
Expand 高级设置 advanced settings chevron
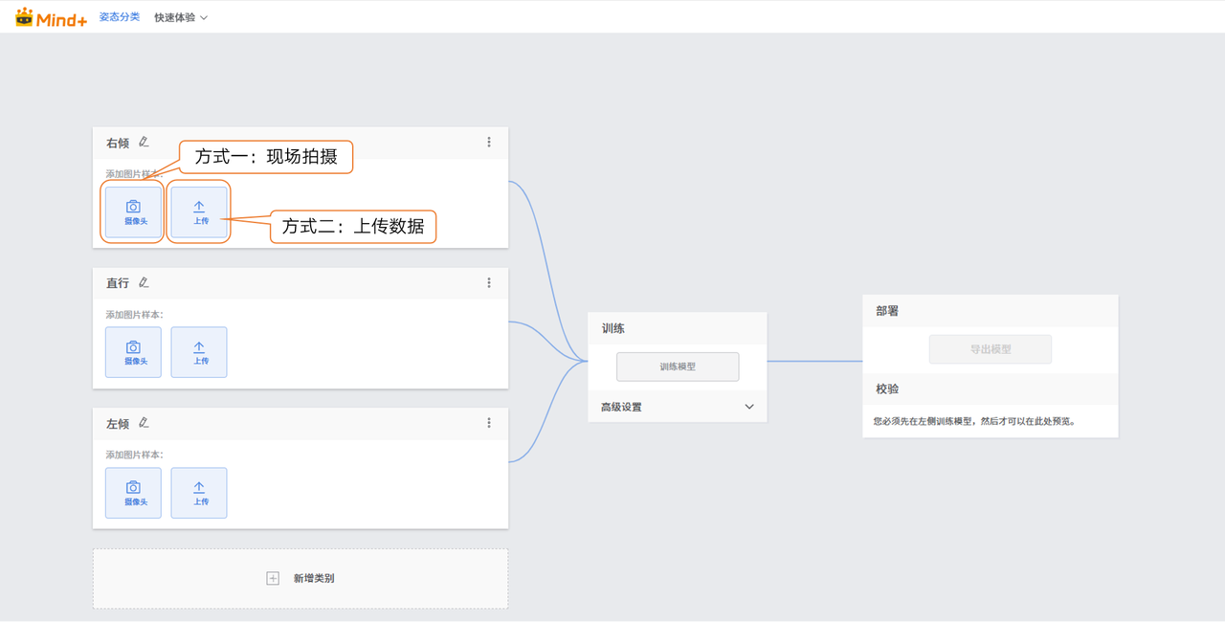pyautogui.click(x=749, y=407)
